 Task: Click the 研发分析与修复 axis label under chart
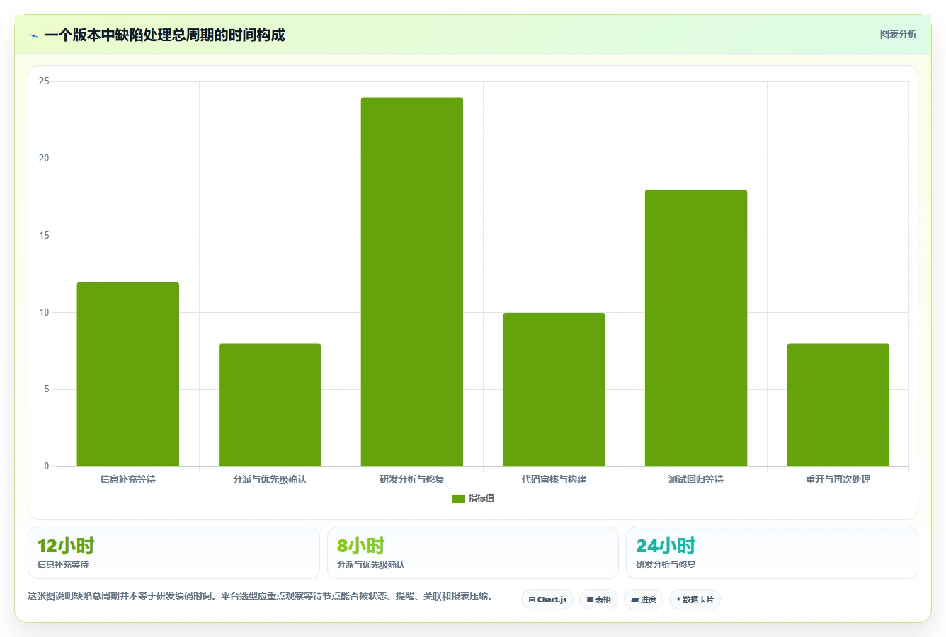(412, 479)
